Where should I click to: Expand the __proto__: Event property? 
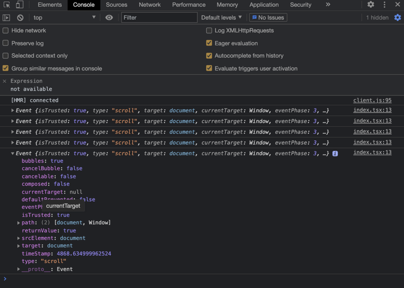[18, 269]
